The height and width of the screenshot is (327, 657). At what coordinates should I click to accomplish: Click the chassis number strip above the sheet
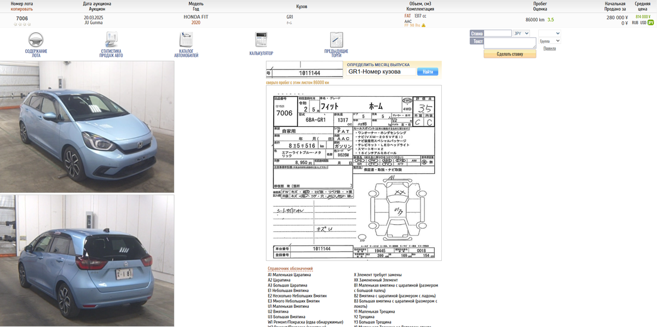point(304,69)
